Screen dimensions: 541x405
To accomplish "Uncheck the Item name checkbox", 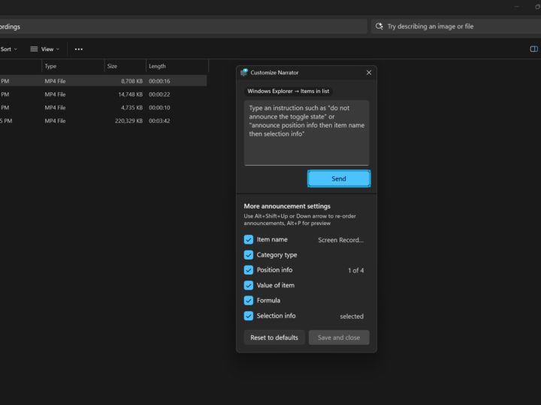I will click(x=249, y=240).
